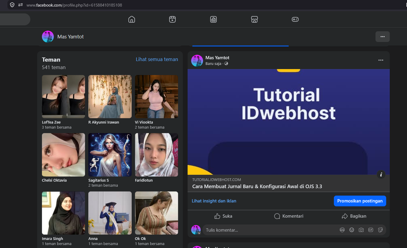The height and width of the screenshot is (248, 407).
Task: Click the link info 'i' icon
Action: (x=381, y=174)
